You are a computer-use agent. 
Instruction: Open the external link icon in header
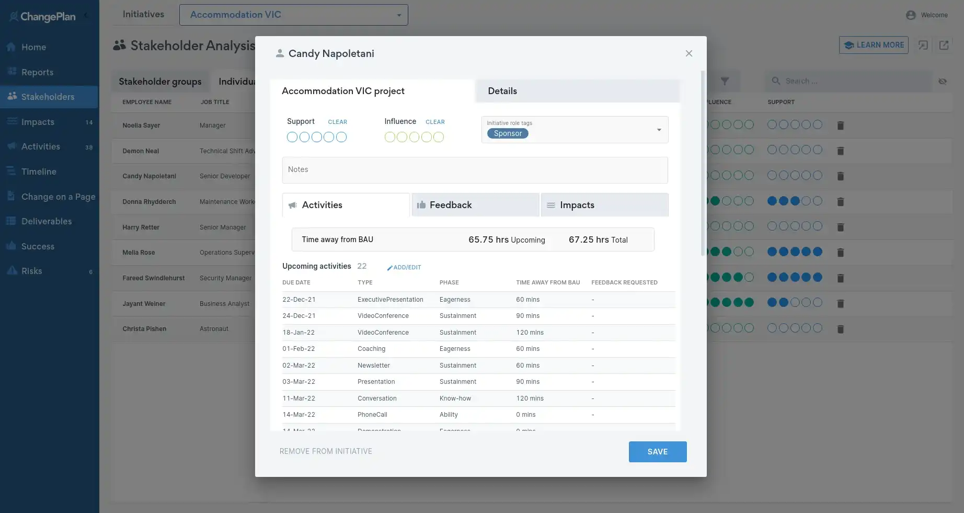tap(944, 45)
